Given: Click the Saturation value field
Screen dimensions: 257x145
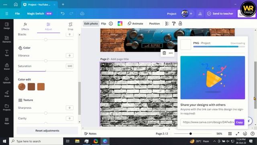Looking at the screenshot, I should (69, 66).
